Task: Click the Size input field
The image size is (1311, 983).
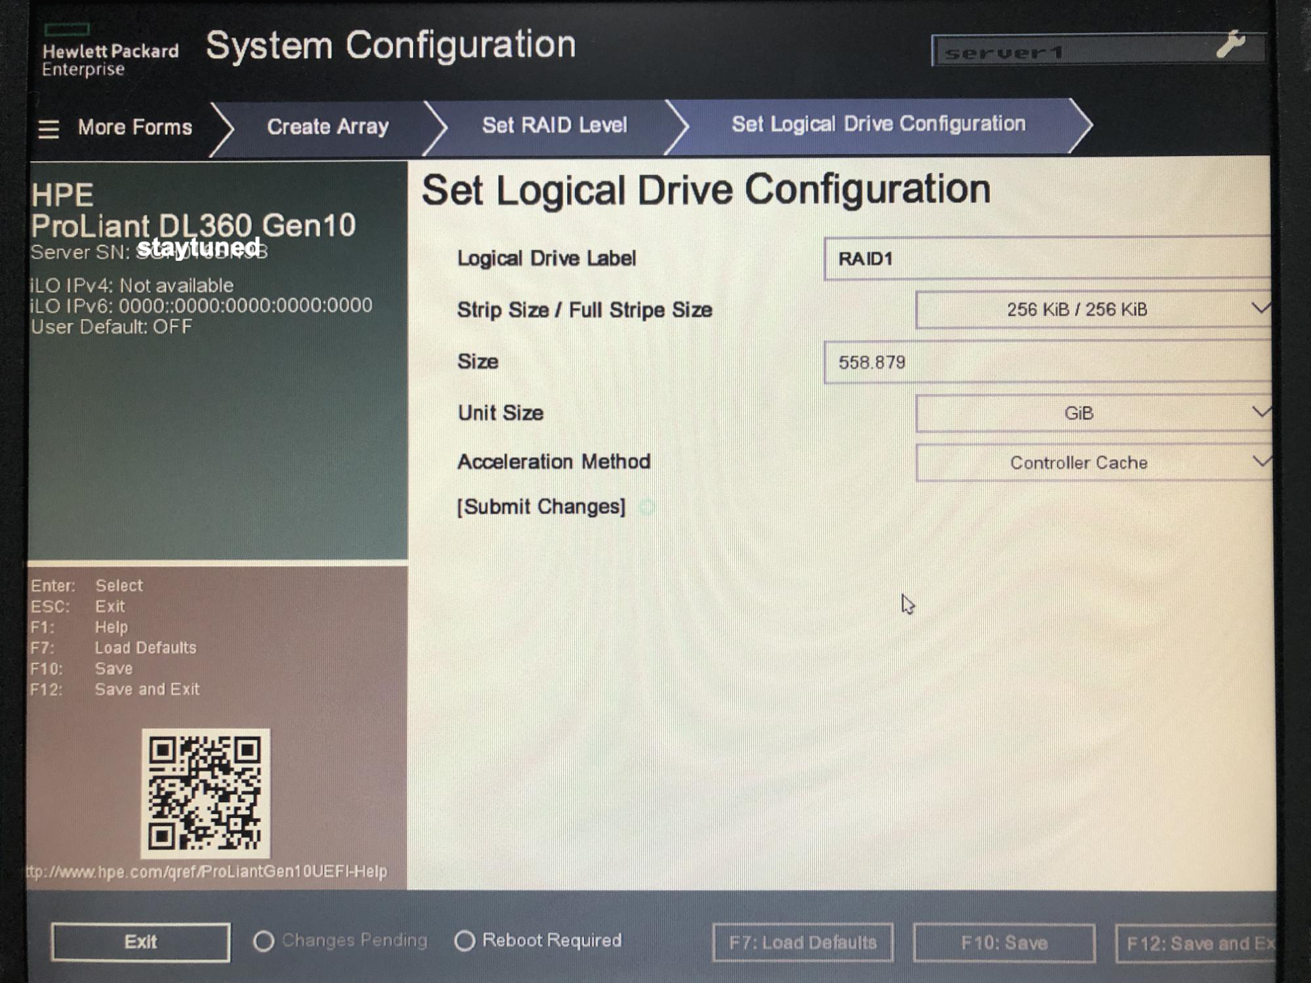Action: click(x=1046, y=362)
